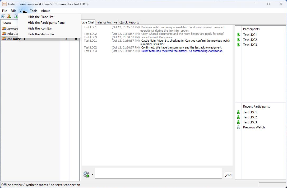
Task: Click the Participants panel heading
Action: 251,29
